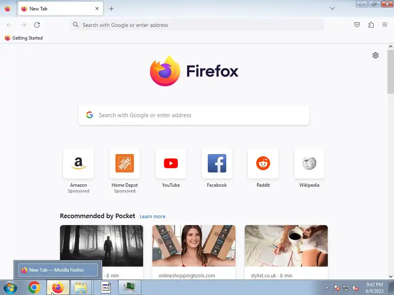Screen dimensions: 394x295
Task: Expand the List all tabs chevron
Action: pyautogui.click(x=332, y=8)
